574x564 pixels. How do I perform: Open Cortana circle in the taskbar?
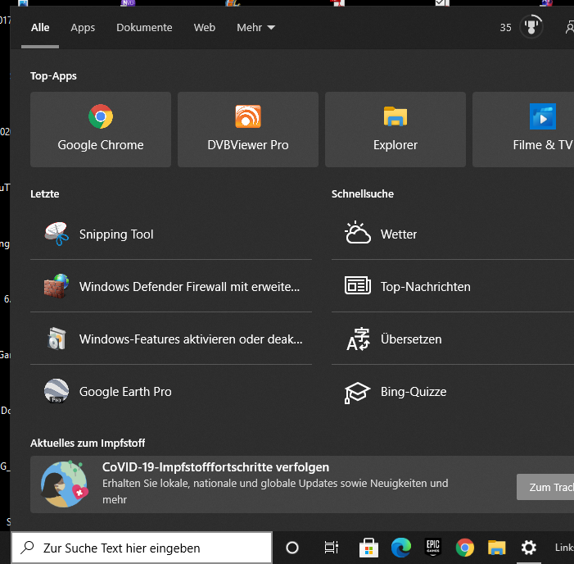coord(292,548)
